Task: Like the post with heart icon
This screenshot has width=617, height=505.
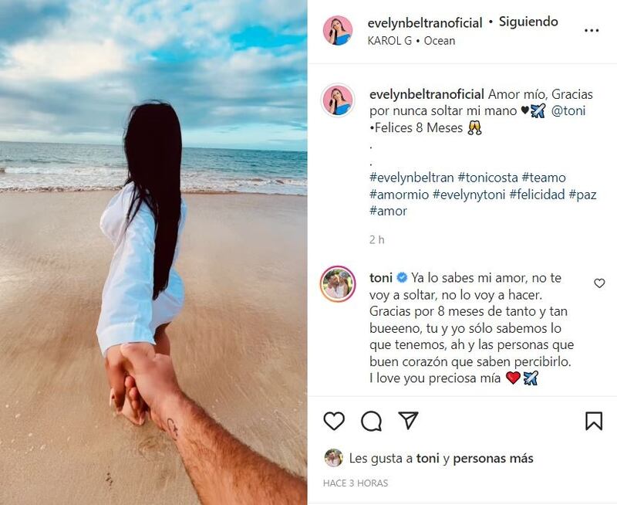Action: [334, 421]
